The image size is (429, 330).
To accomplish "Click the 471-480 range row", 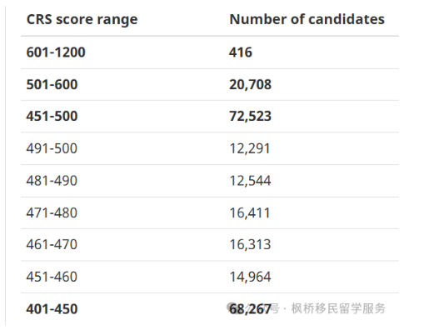I will [210, 213].
